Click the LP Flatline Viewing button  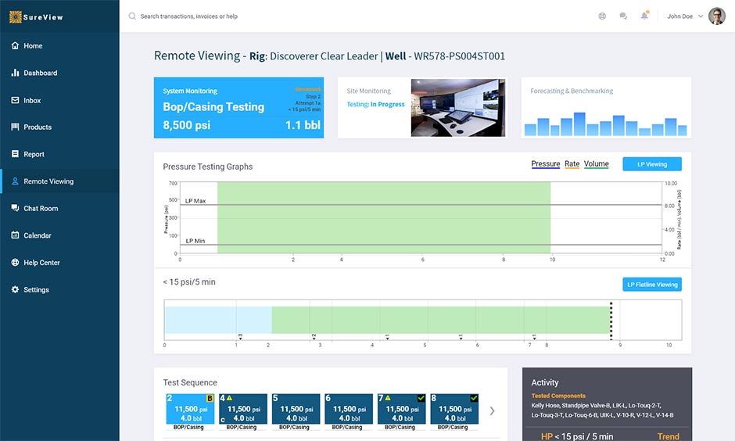[651, 285]
